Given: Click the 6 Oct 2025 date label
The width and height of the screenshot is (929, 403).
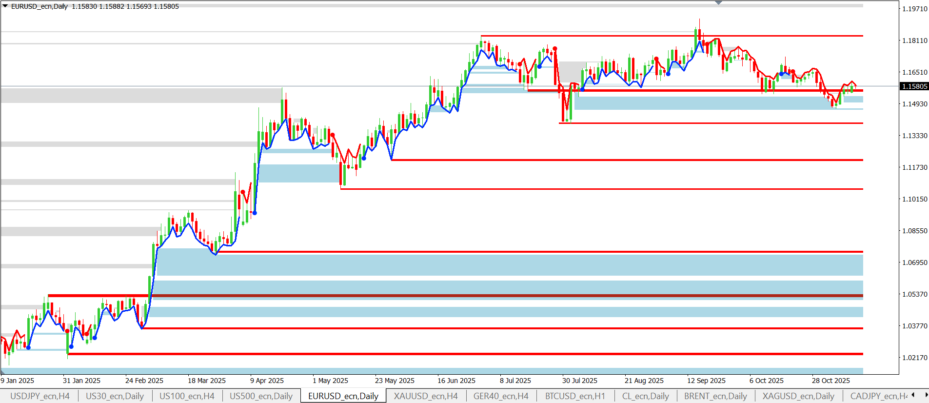Looking at the screenshot, I should pos(767,381).
